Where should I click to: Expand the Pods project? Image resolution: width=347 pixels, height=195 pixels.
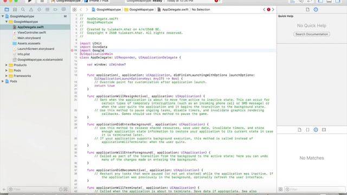(3, 81)
